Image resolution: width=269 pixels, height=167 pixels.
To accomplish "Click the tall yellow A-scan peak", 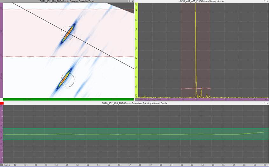I will (195, 48).
